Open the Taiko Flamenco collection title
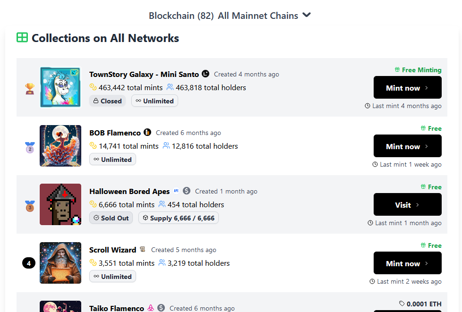This screenshot has width=462, height=312. (117, 308)
